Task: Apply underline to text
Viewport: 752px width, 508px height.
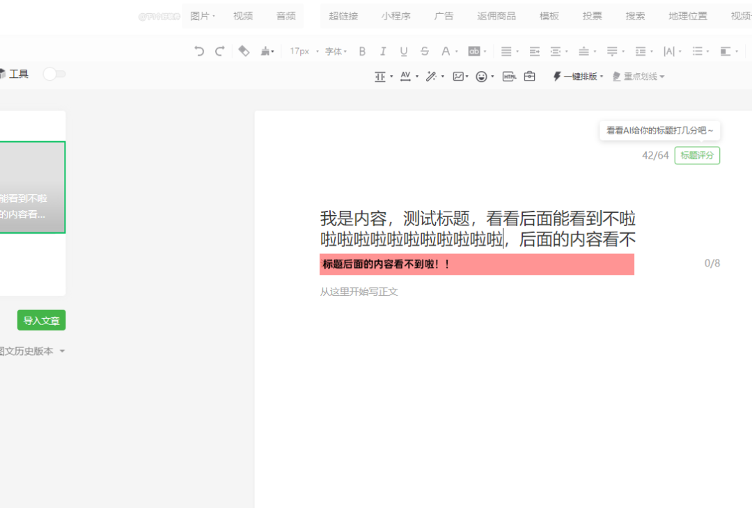Action: [x=404, y=51]
